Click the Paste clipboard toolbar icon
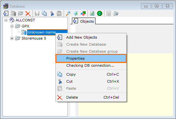The width and height of the screenshot is (176, 119). point(59,13)
